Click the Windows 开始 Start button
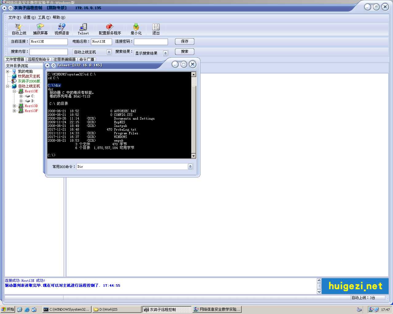 8,309
